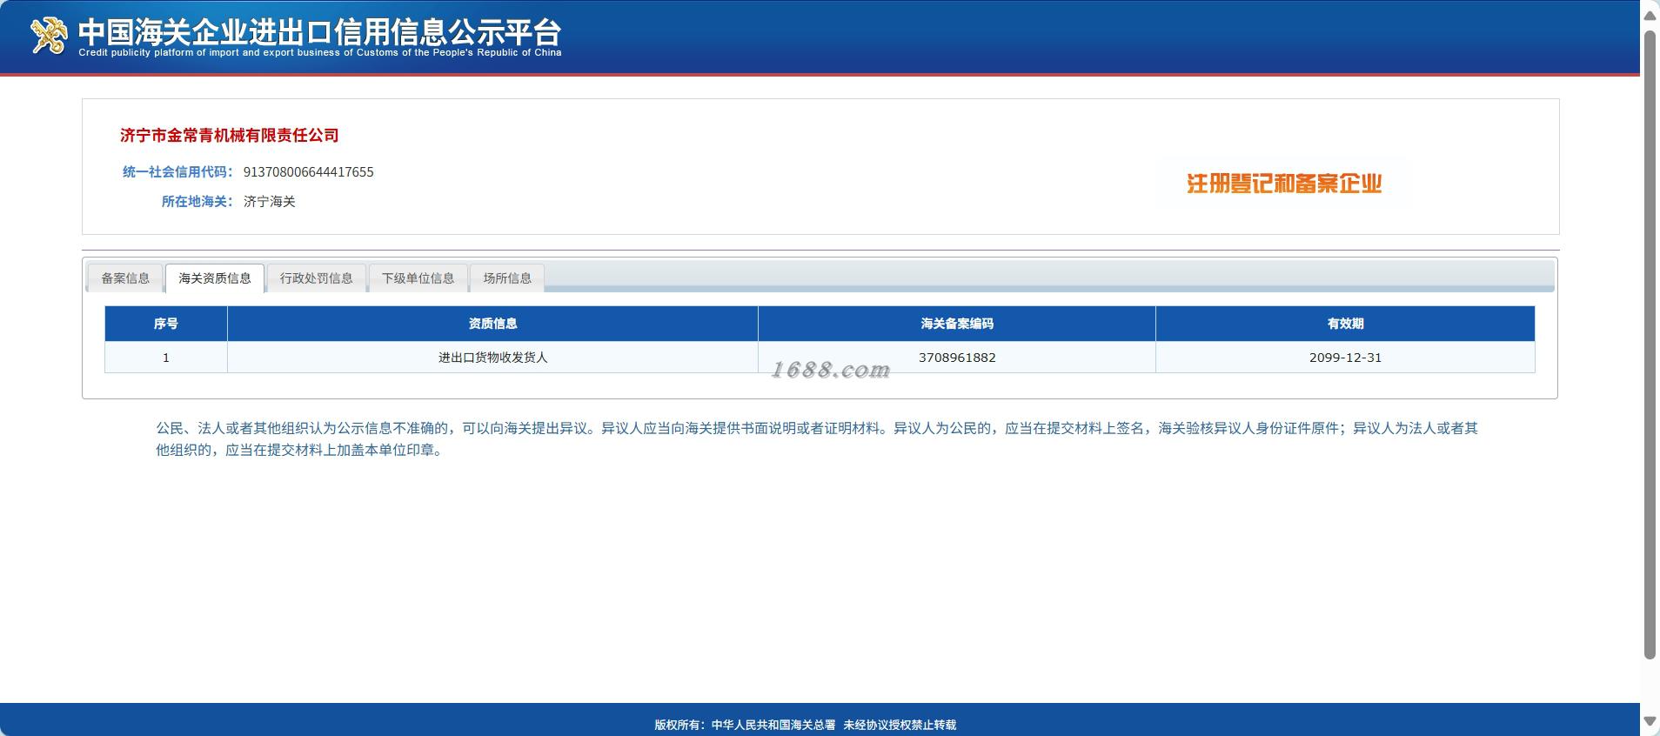Click the customs key emblem logo

49,36
